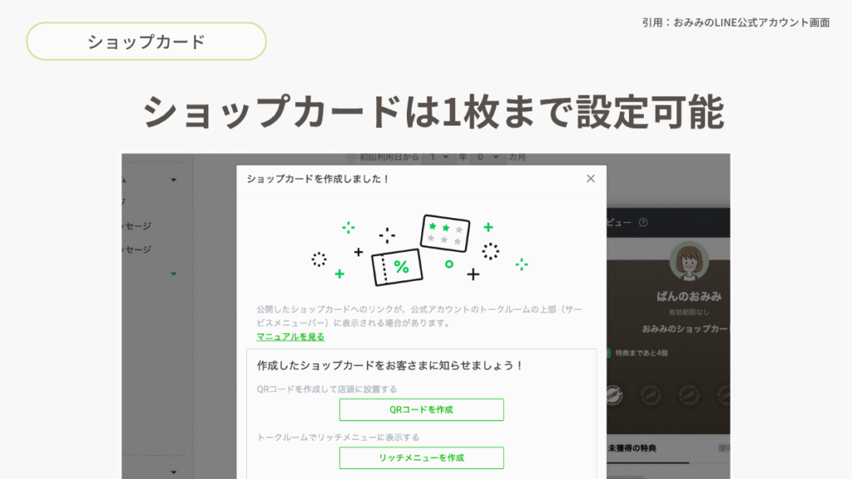Switch to the 未獲得の特典 tab

coord(632,449)
